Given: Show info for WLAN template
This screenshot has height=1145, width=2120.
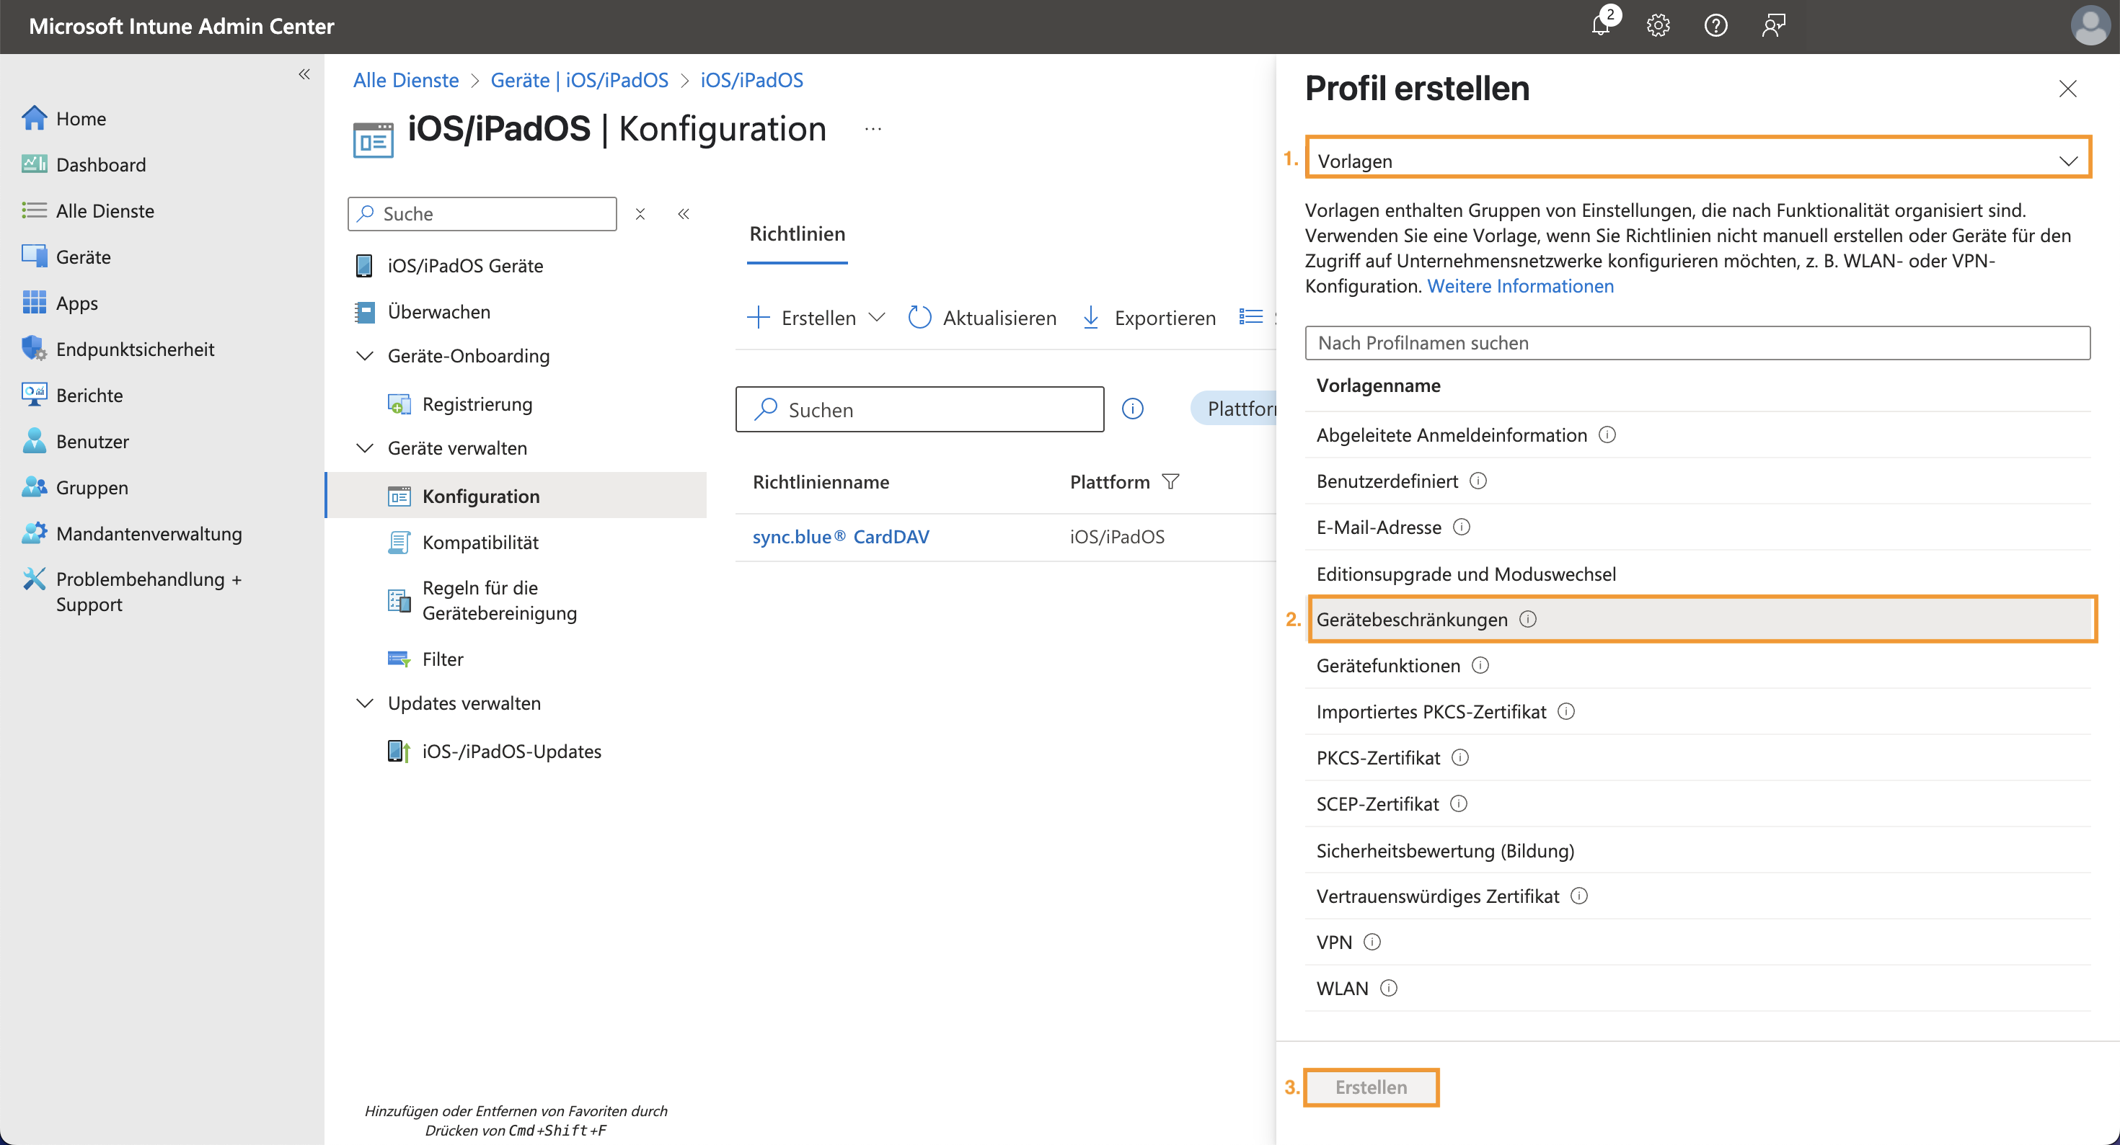Looking at the screenshot, I should (x=1388, y=987).
